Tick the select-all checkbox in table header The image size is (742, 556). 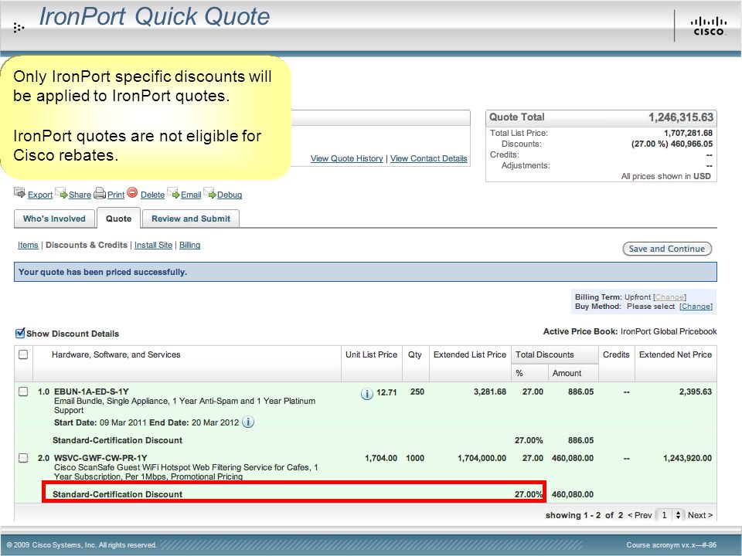[23, 354]
